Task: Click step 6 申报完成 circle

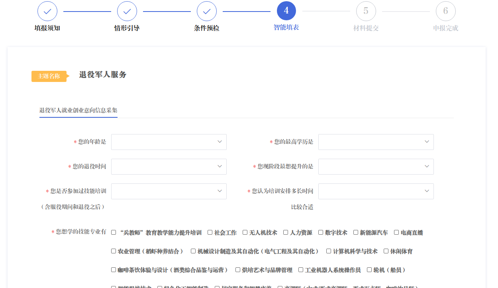Action: [446, 11]
